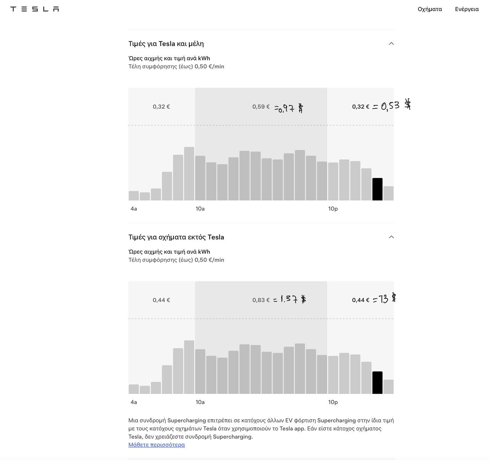Select the black bar in the non-Tesla vehicles chart

(x=377, y=383)
